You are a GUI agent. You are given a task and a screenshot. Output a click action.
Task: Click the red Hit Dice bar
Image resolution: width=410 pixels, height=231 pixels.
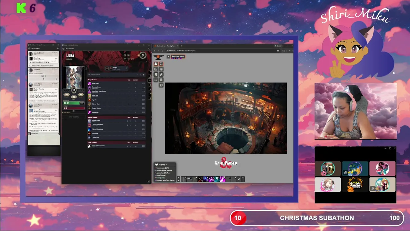(74, 108)
